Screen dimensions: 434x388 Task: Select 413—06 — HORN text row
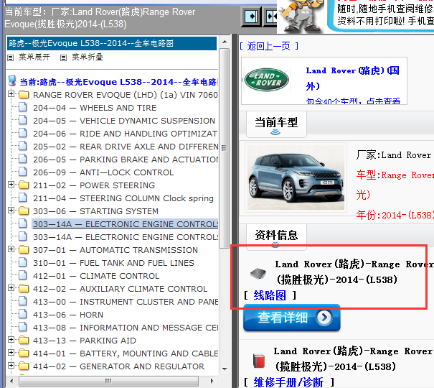coord(68,315)
